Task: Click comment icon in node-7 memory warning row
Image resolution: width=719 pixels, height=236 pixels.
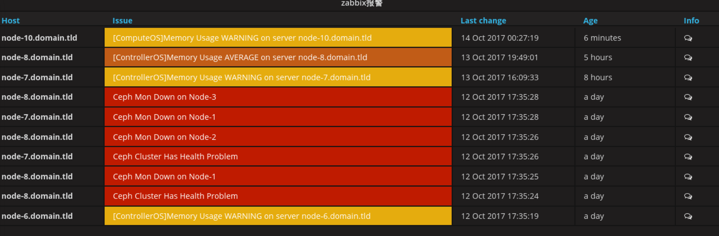Action: (688, 78)
